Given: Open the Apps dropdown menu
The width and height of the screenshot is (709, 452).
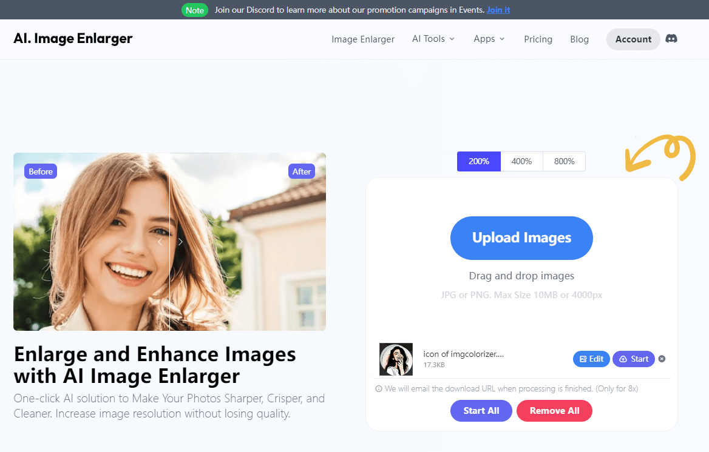Looking at the screenshot, I should pyautogui.click(x=489, y=39).
